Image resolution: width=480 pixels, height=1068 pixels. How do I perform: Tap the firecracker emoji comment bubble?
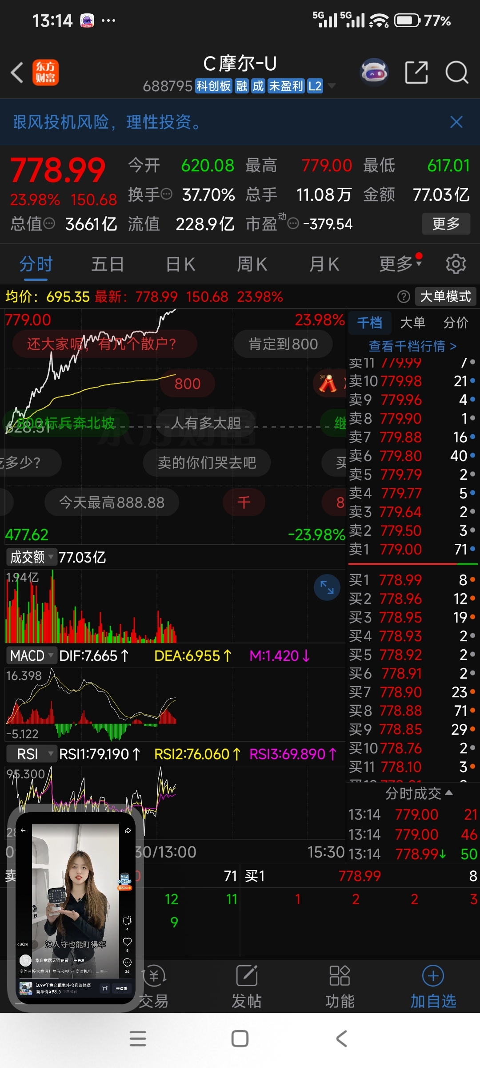point(330,384)
